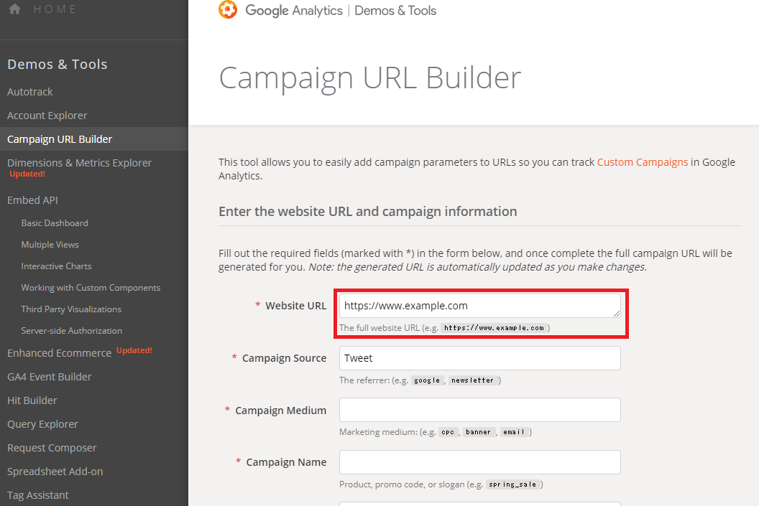
Task: Click the Website URL field resize handle
Action: point(616,314)
